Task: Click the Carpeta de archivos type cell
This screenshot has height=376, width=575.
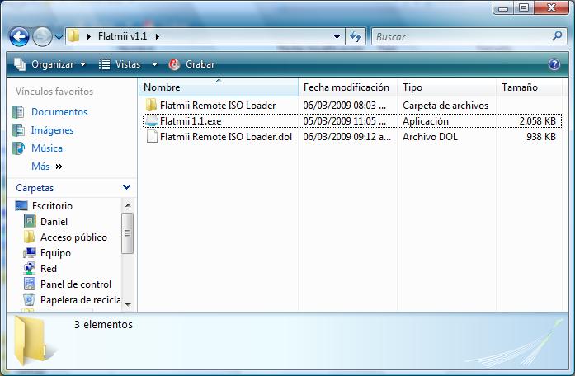Action: 445,106
